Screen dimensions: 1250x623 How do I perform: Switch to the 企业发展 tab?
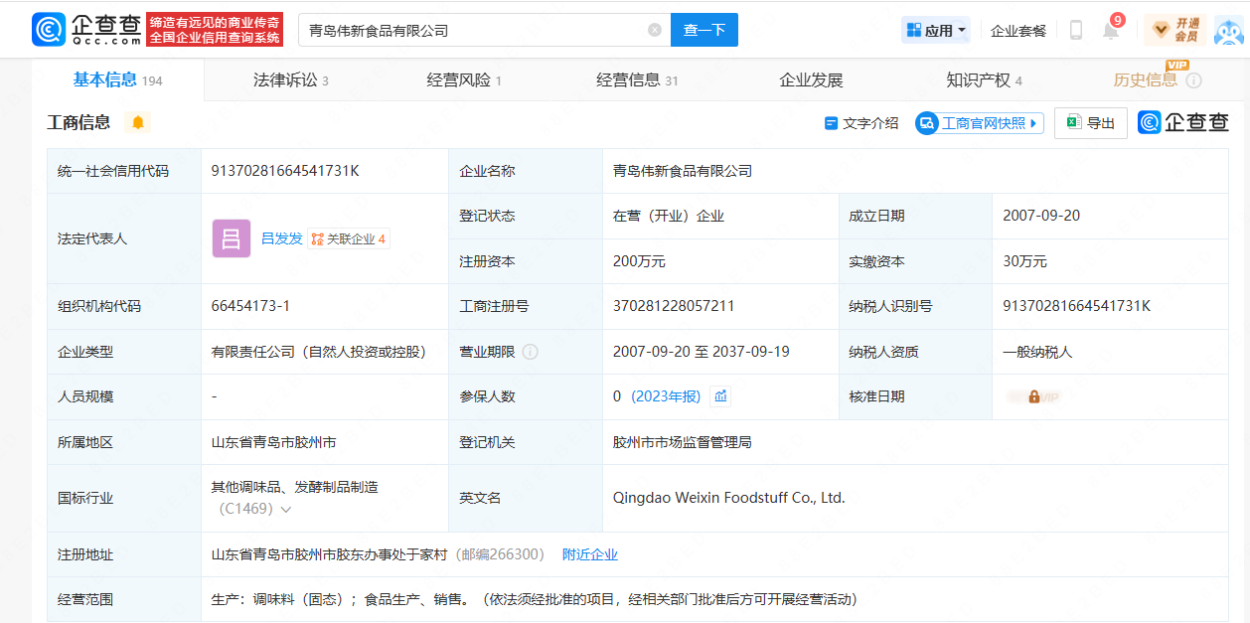811,80
